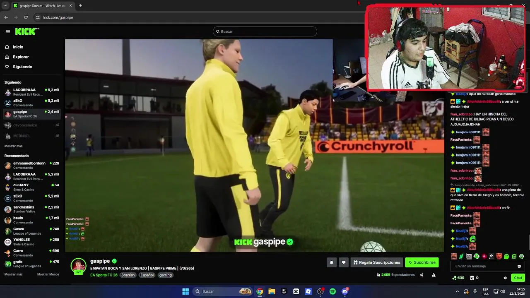Open zEkO channel under Siguiendo

pyautogui.click(x=32, y=103)
